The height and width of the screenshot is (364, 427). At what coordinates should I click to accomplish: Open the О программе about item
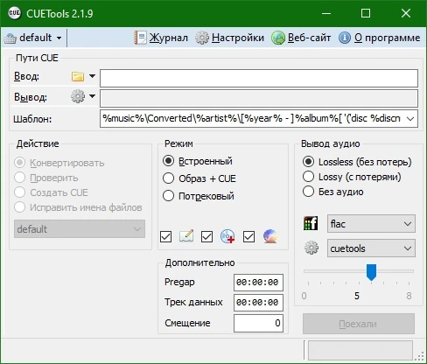pyautogui.click(x=380, y=38)
